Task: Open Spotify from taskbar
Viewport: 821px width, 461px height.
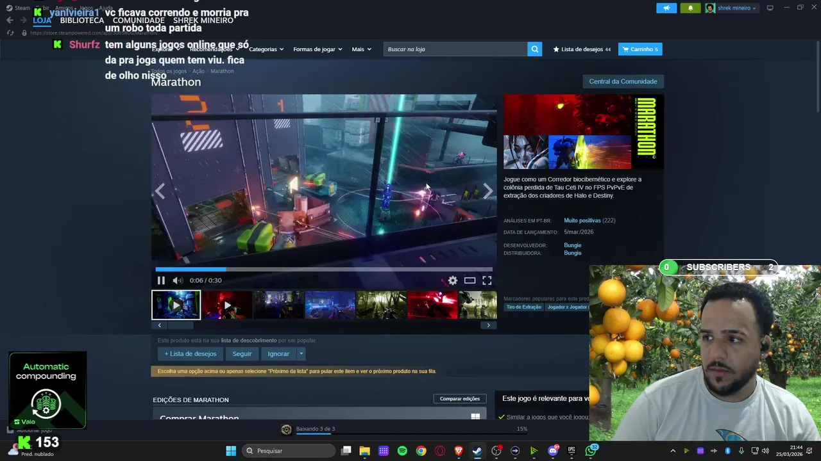Action: (x=402, y=451)
